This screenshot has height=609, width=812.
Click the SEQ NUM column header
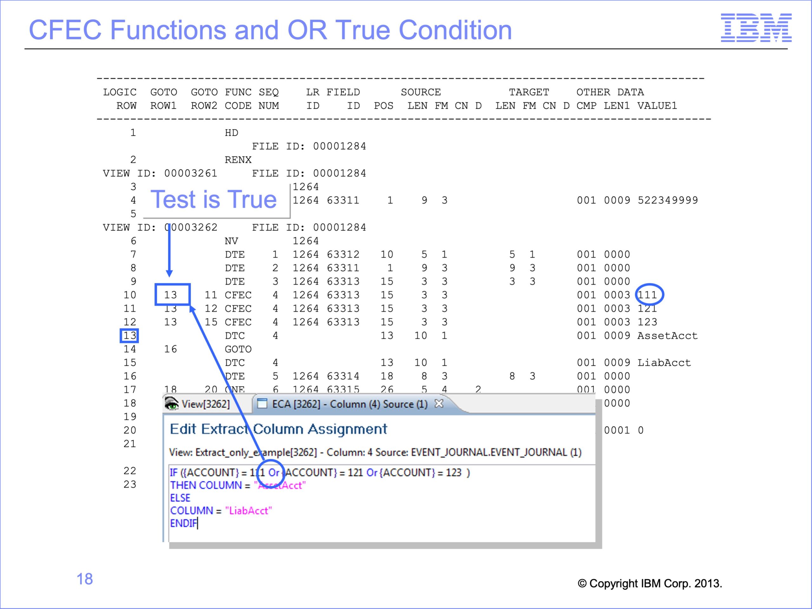click(x=269, y=99)
